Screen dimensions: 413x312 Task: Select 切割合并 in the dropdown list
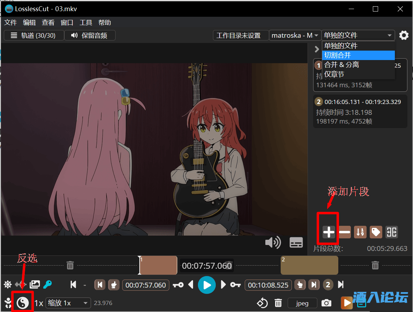358,55
